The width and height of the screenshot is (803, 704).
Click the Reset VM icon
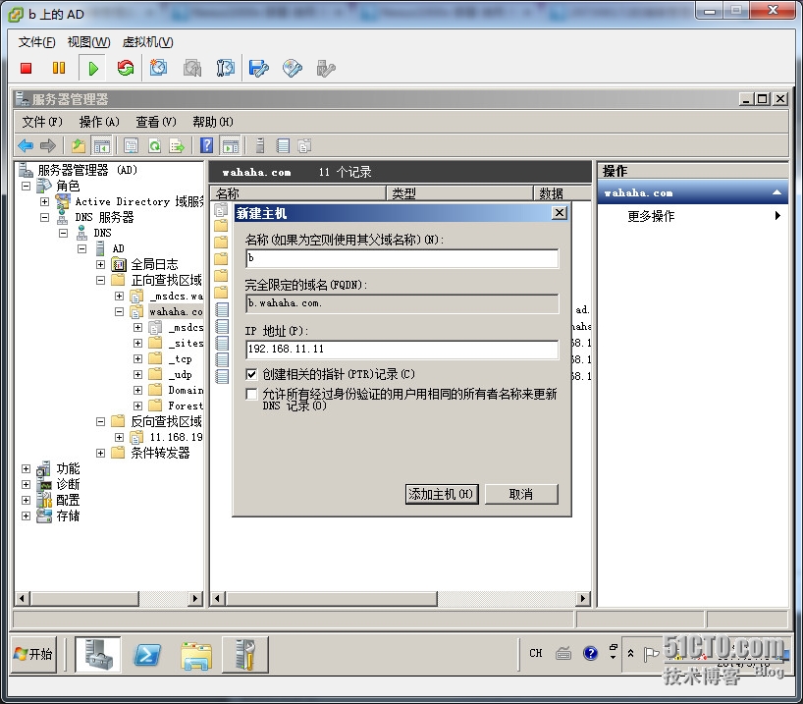(x=125, y=68)
